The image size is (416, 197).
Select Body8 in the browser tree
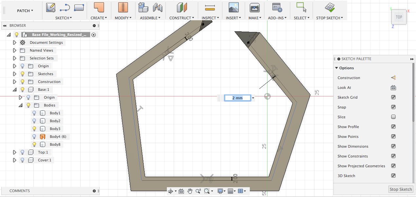tap(55, 144)
